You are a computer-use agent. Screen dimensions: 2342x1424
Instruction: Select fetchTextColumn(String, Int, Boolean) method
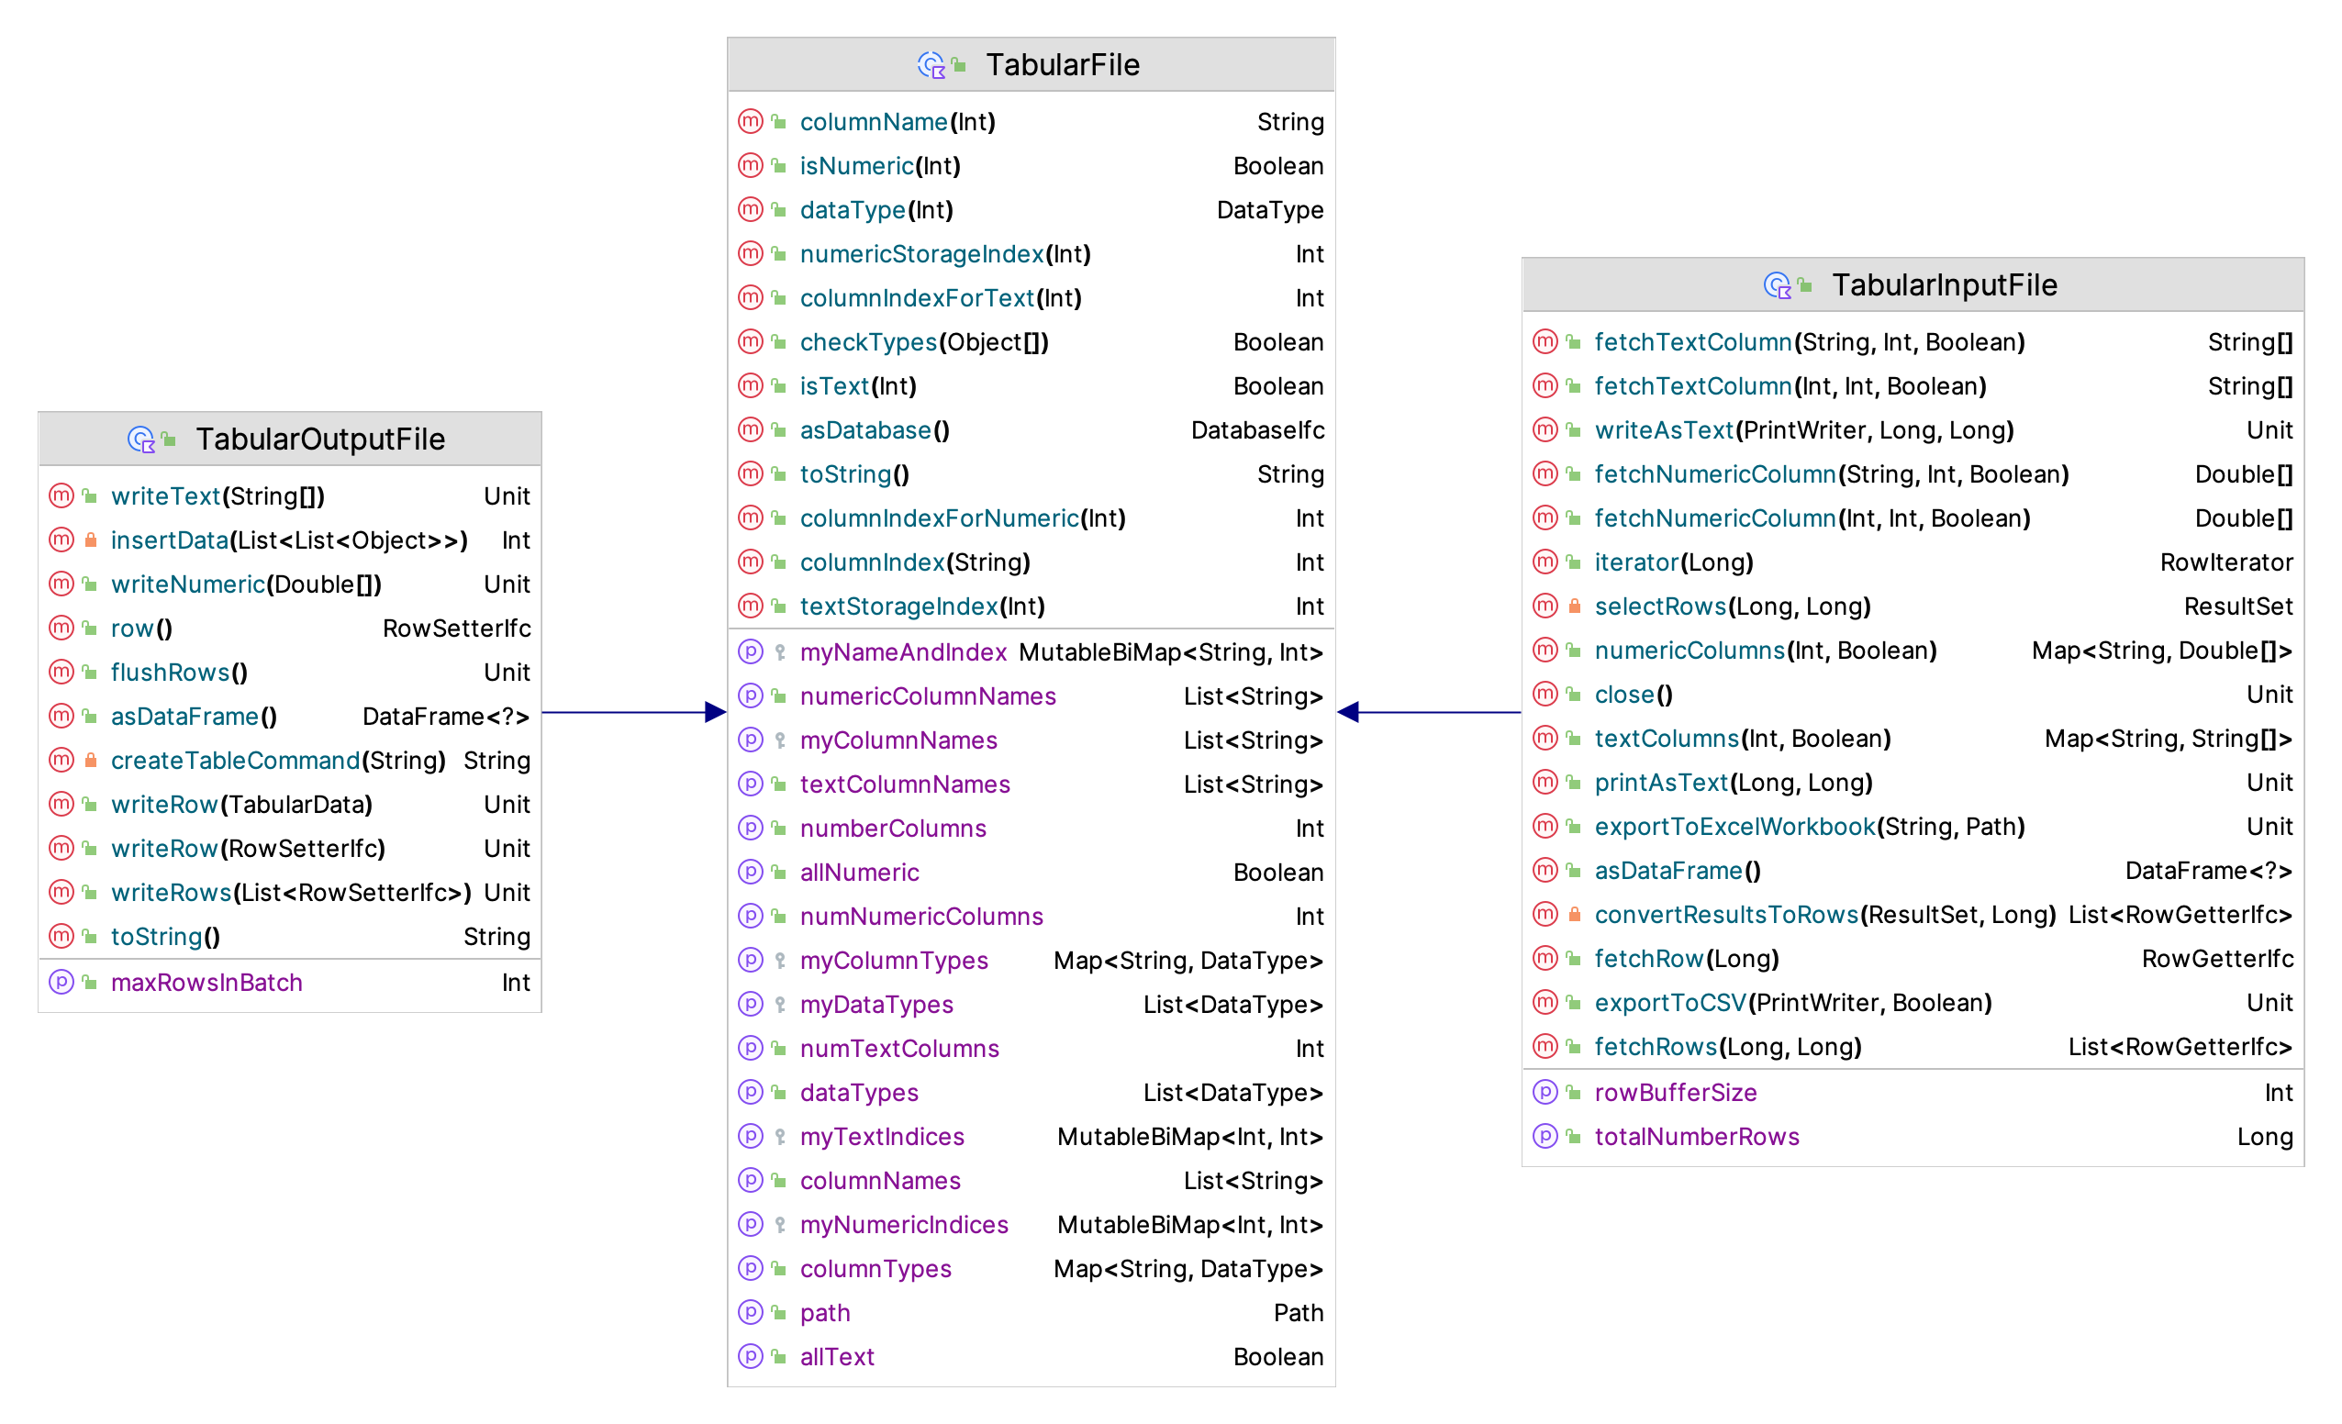1913,341
